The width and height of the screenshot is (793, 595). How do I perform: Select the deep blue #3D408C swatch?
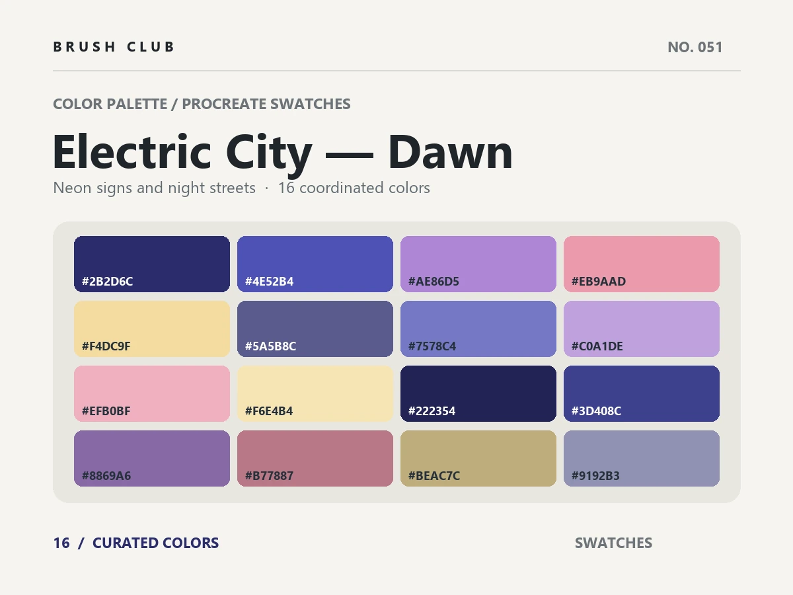[x=642, y=394]
